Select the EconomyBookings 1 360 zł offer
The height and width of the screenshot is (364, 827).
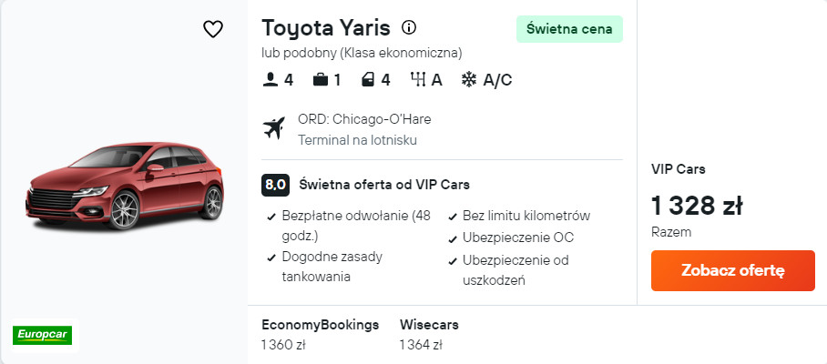pyautogui.click(x=319, y=334)
